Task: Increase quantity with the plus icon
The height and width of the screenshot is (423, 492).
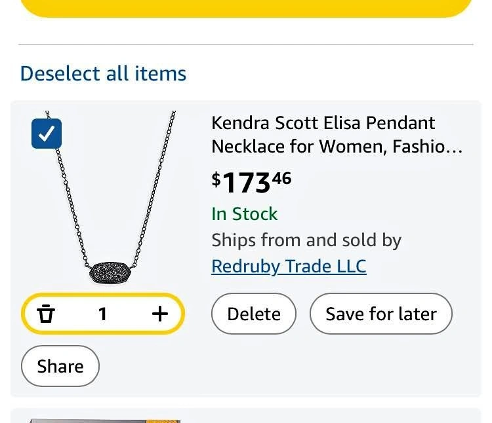Action: 160,314
